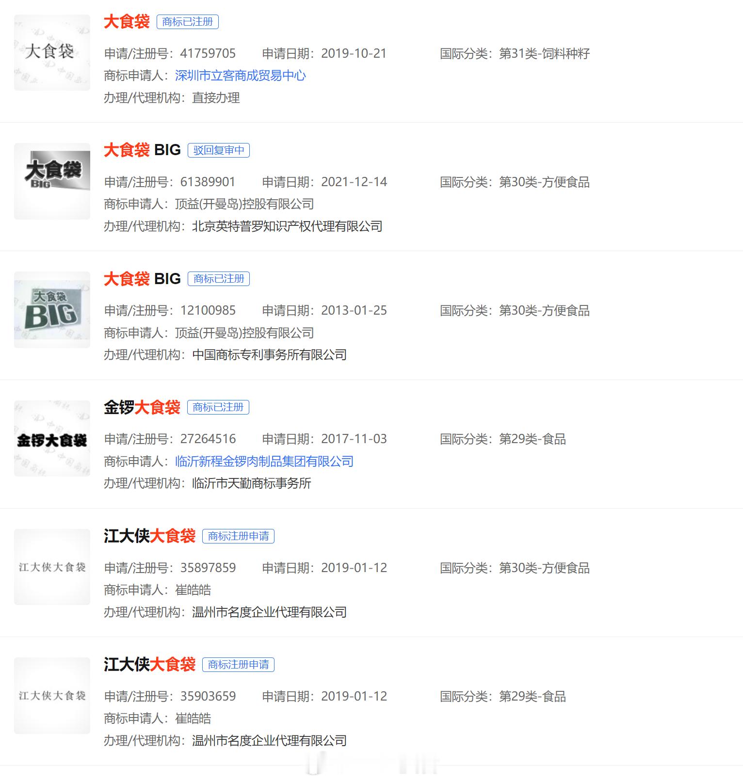Click application date 2013-01-25
Viewport: 743px width, 782px height.
coord(354,310)
